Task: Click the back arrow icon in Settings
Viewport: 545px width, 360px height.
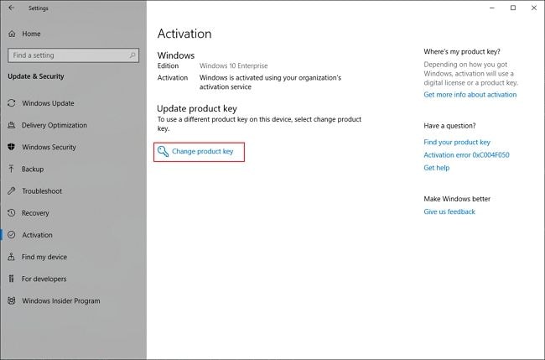Action: tap(12, 8)
